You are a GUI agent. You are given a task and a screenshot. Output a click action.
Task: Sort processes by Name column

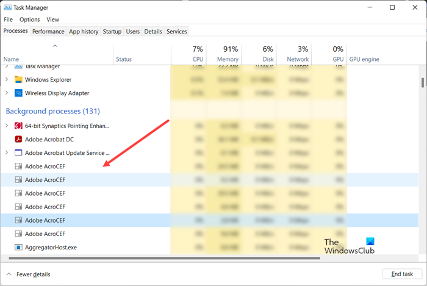[x=57, y=54]
